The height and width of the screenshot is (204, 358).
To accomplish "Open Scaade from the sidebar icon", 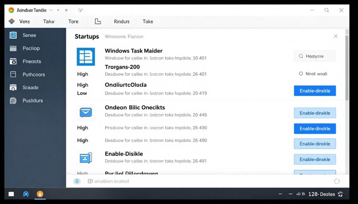I will (14, 88).
